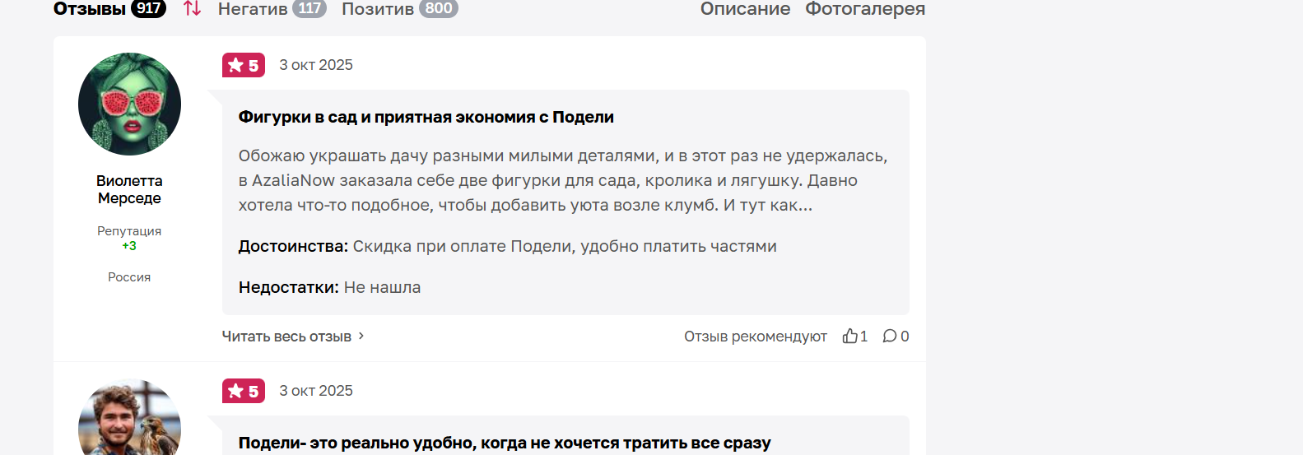Click the Репутация label under Виолетта Мерседе
1303x455 pixels.
[x=129, y=231]
